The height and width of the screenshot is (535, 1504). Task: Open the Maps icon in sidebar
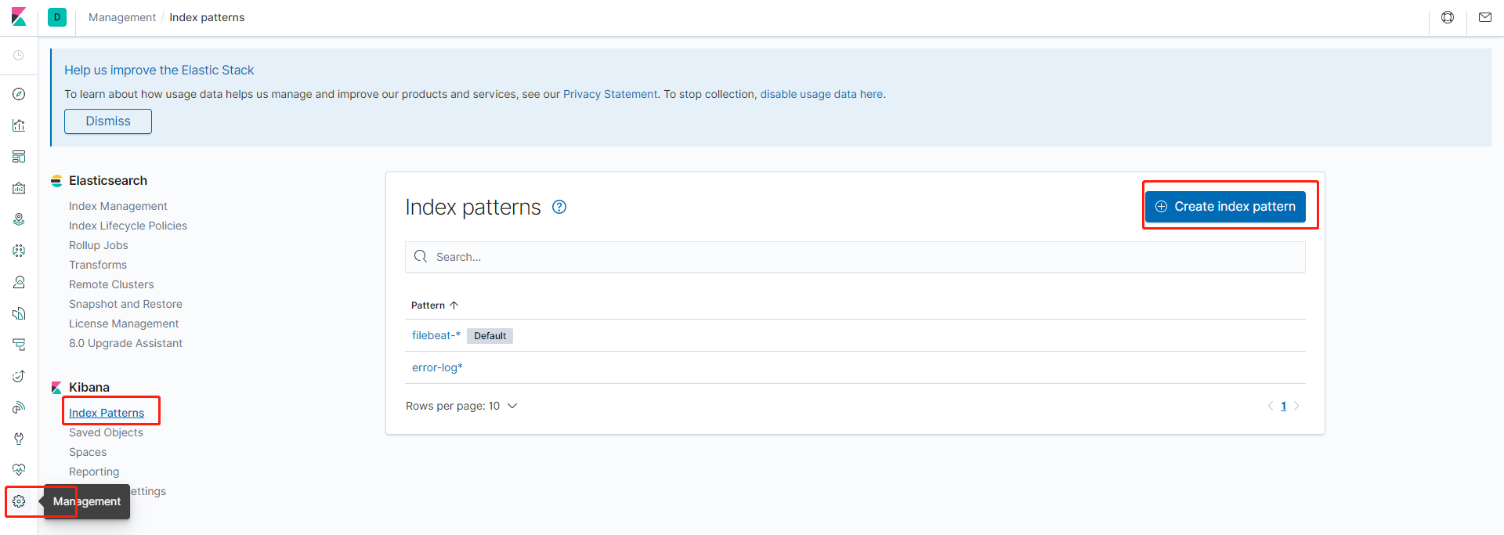[19, 219]
